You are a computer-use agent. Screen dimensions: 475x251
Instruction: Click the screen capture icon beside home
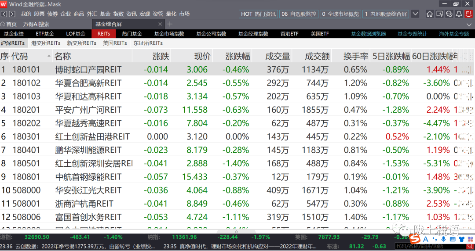point(439,14)
